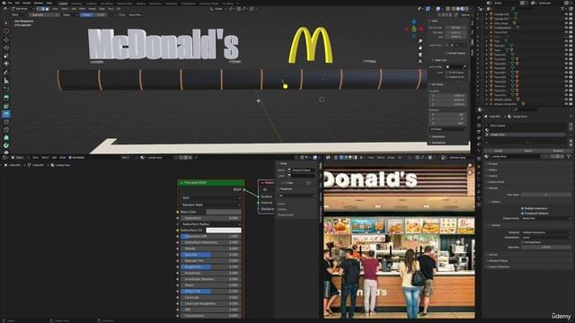Open the Add menu in node editor
The width and height of the screenshot is (575, 323).
click(54, 158)
